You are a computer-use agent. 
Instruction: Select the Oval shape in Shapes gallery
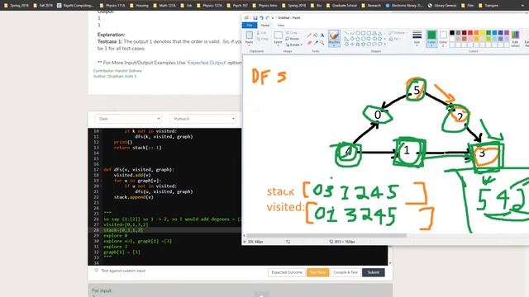tap(358, 33)
